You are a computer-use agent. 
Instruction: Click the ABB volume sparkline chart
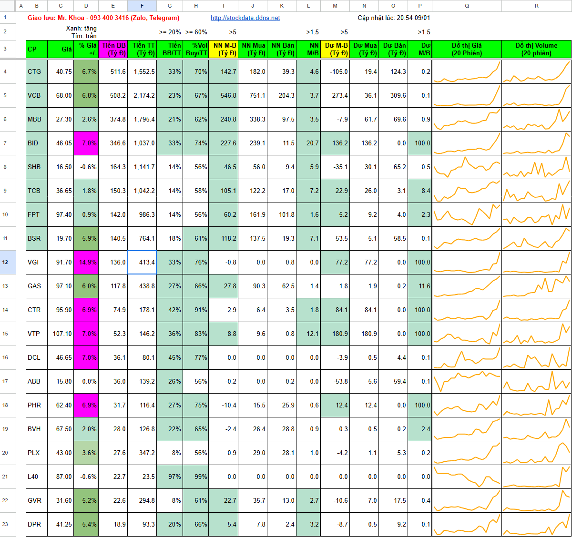tap(536, 381)
